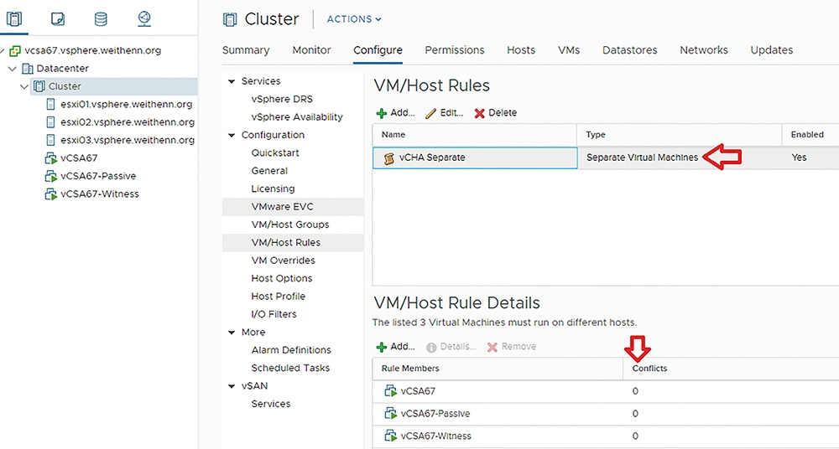The width and height of the screenshot is (839, 449).
Task: Select vSphere Availability settings
Action: [x=297, y=117]
